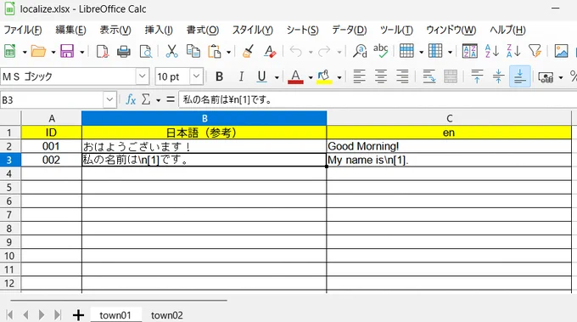Viewport: 577px width, 322px height.
Task: Align cell content to top
Action: coord(477,76)
